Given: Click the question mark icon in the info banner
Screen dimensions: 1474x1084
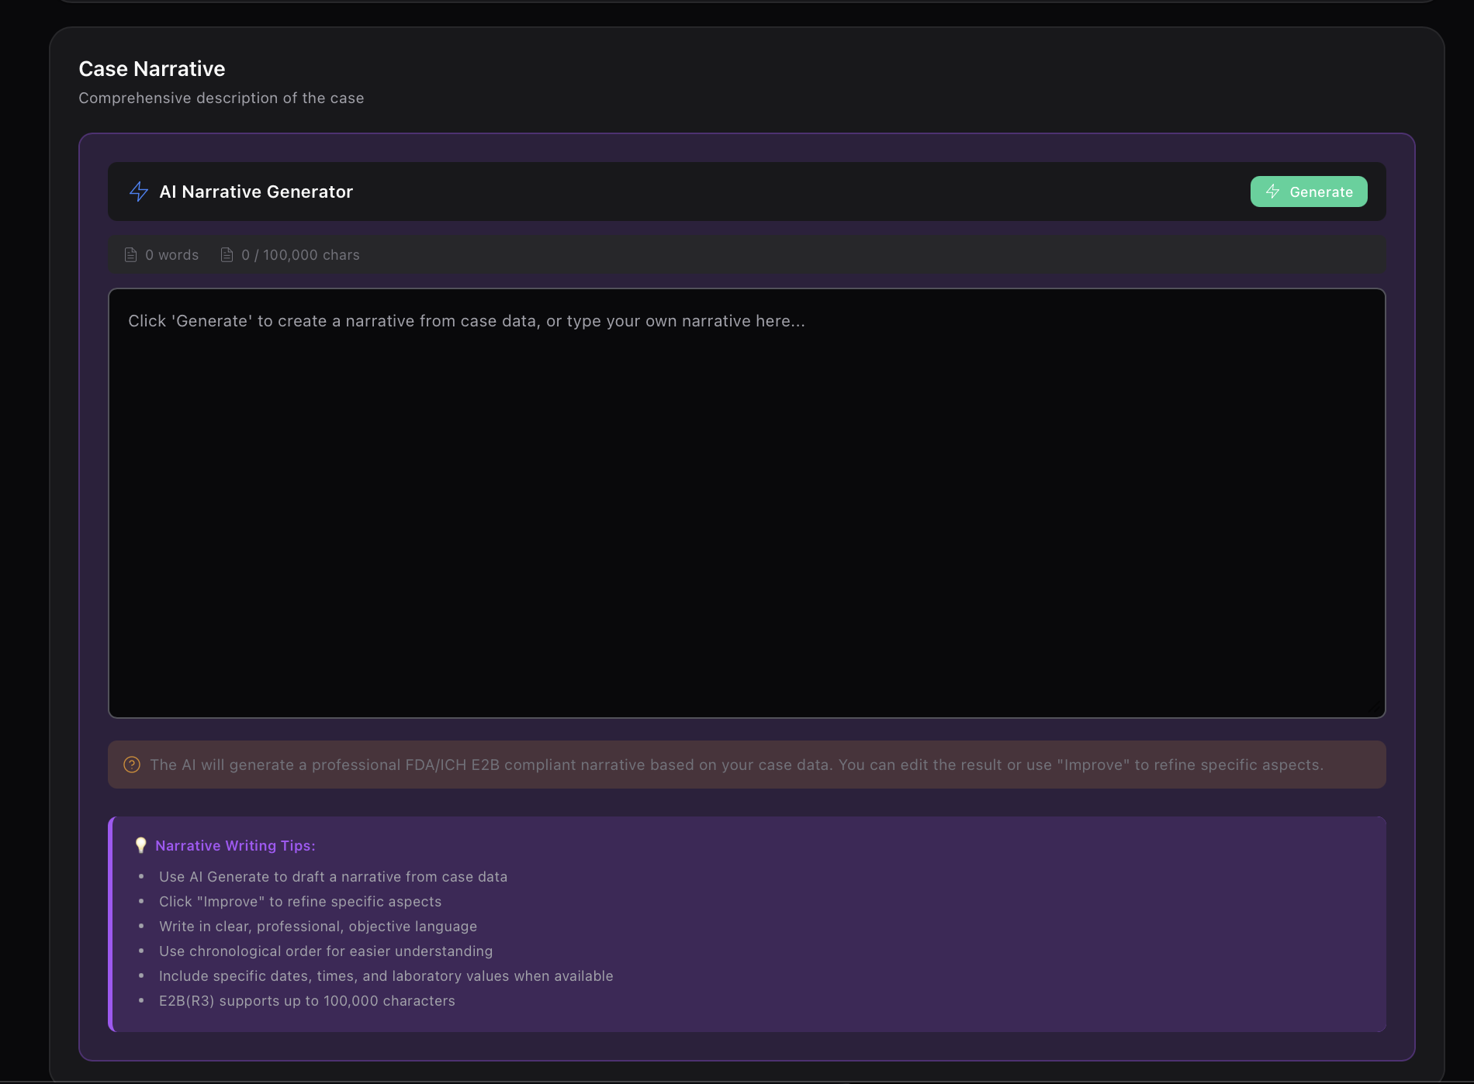Looking at the screenshot, I should coord(132,765).
